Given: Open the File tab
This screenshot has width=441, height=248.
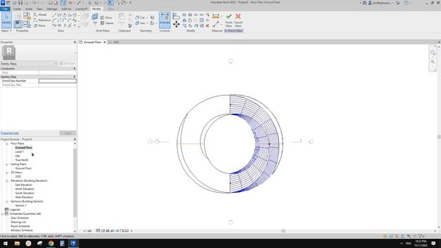Looking at the screenshot, I should click(x=6, y=9).
